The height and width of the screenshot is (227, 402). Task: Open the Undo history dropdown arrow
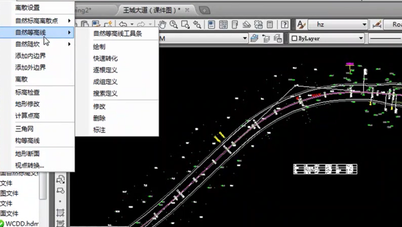point(132,24)
